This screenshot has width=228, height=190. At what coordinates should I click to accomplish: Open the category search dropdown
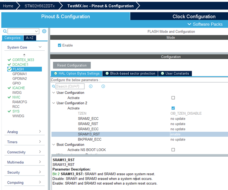point(36,31)
